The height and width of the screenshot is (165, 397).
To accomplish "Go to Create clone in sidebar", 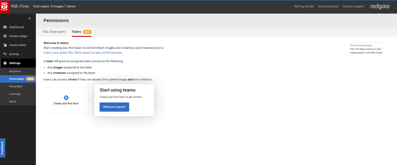I will (x=18, y=45).
